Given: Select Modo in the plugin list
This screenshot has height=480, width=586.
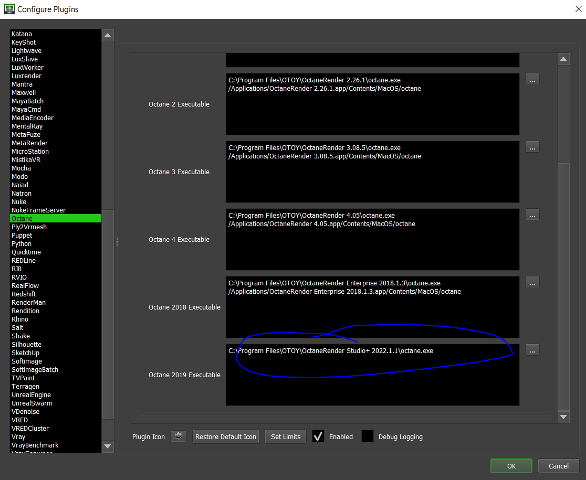Looking at the screenshot, I should 55,177.
